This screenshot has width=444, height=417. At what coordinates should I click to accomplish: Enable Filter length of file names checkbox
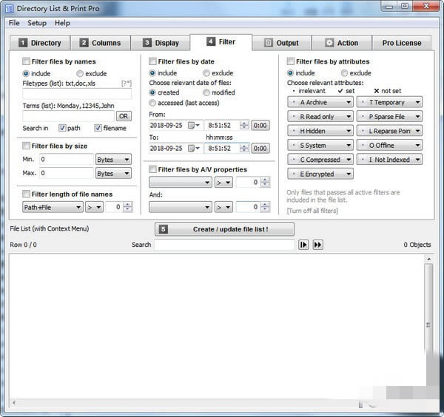pos(26,194)
